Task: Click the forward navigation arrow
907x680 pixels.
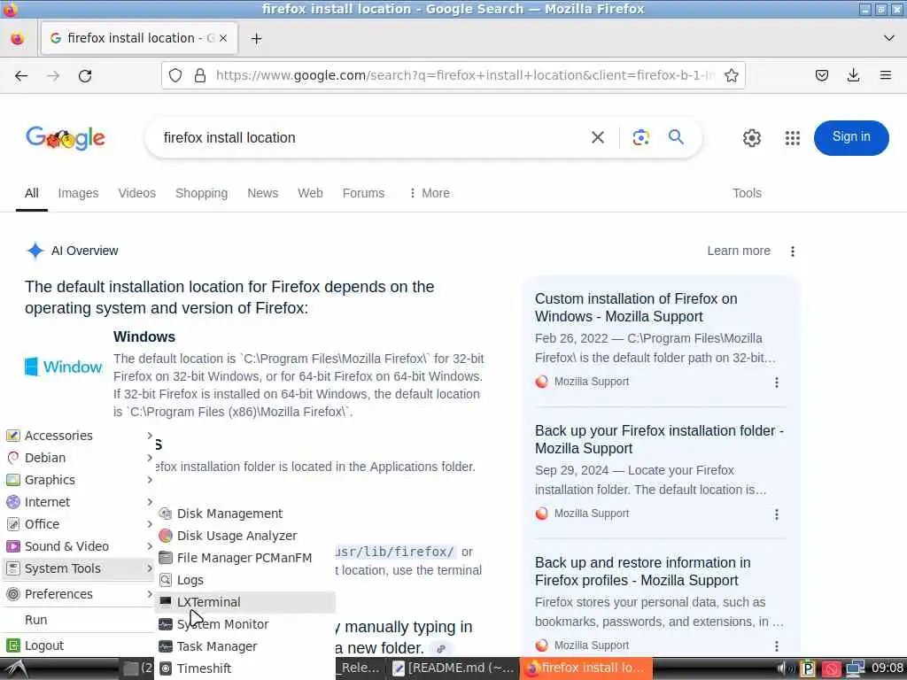Action: pos(53,76)
